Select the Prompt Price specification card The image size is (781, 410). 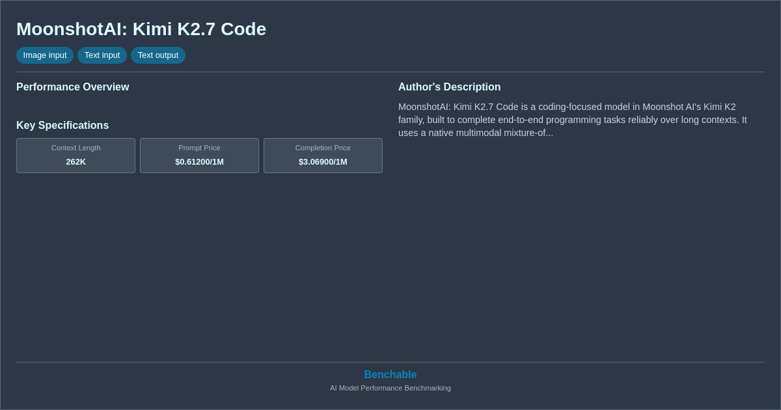(x=199, y=156)
